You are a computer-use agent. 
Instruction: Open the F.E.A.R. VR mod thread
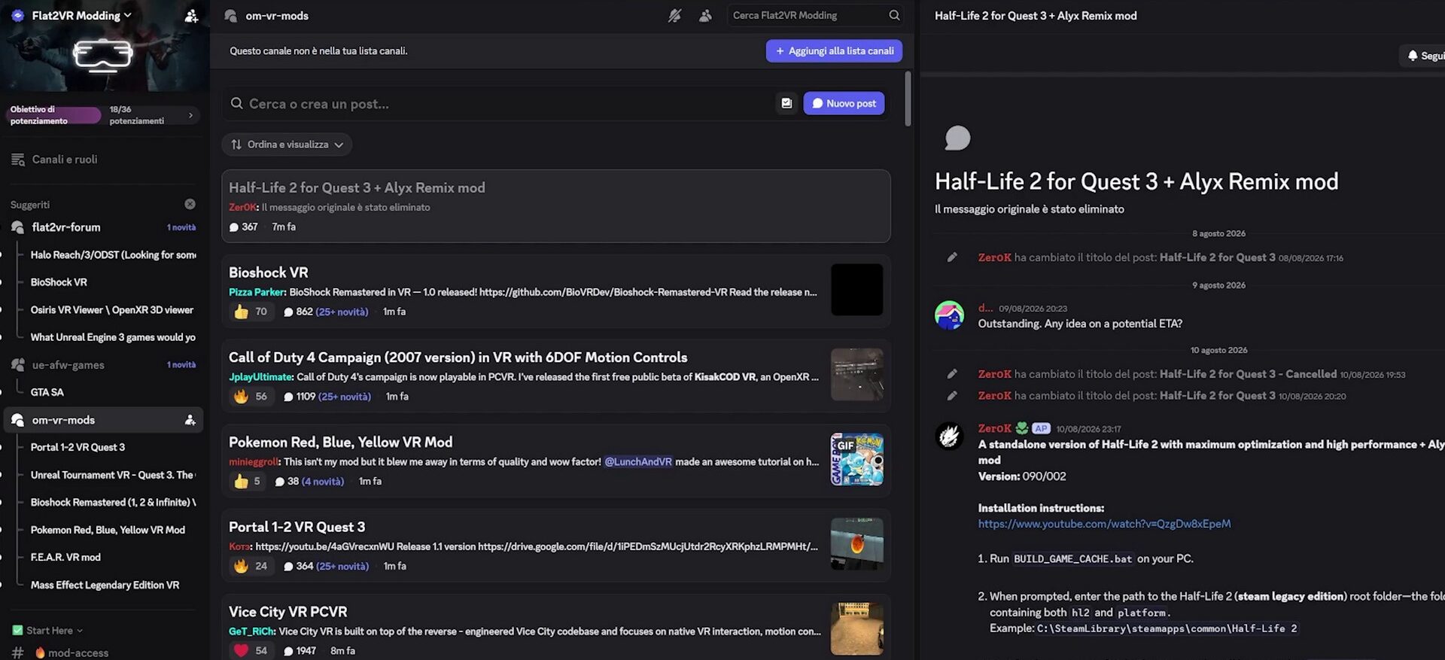[65, 557]
